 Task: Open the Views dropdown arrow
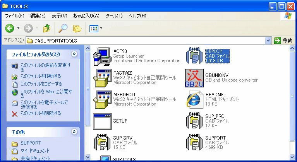101,28
